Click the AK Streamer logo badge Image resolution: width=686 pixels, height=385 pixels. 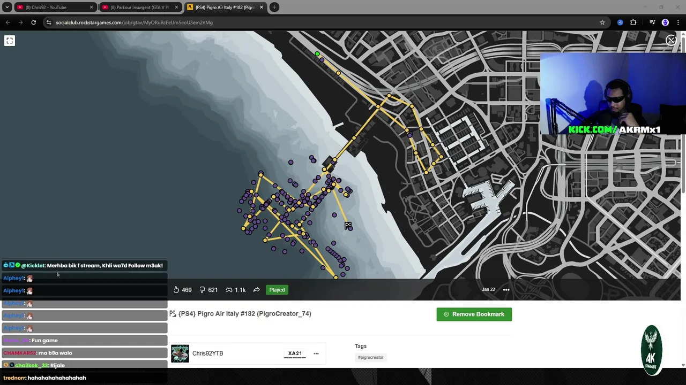pos(652,350)
